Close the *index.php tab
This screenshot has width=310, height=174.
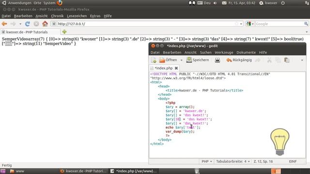click(x=176, y=68)
